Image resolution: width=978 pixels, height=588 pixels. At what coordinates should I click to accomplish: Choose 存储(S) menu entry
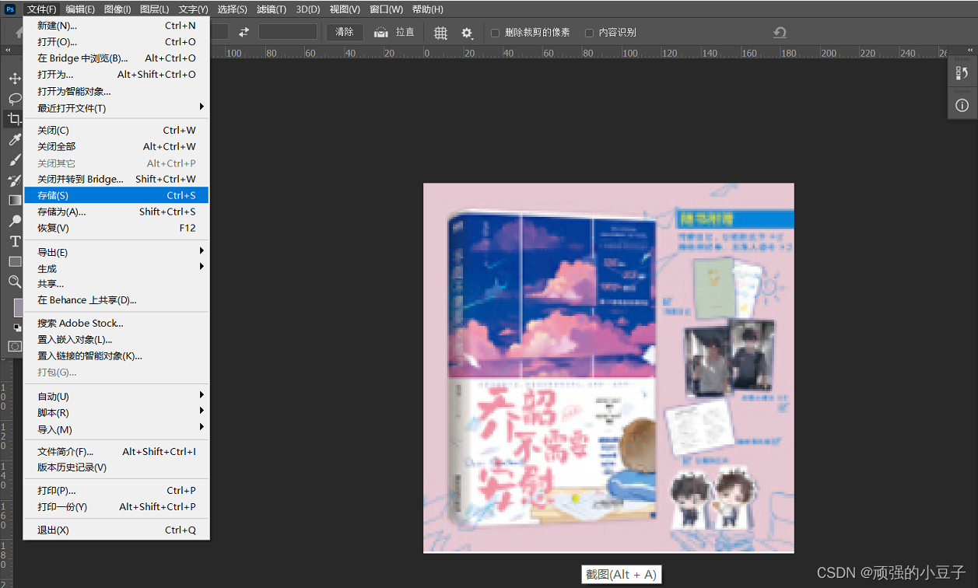pyautogui.click(x=117, y=195)
